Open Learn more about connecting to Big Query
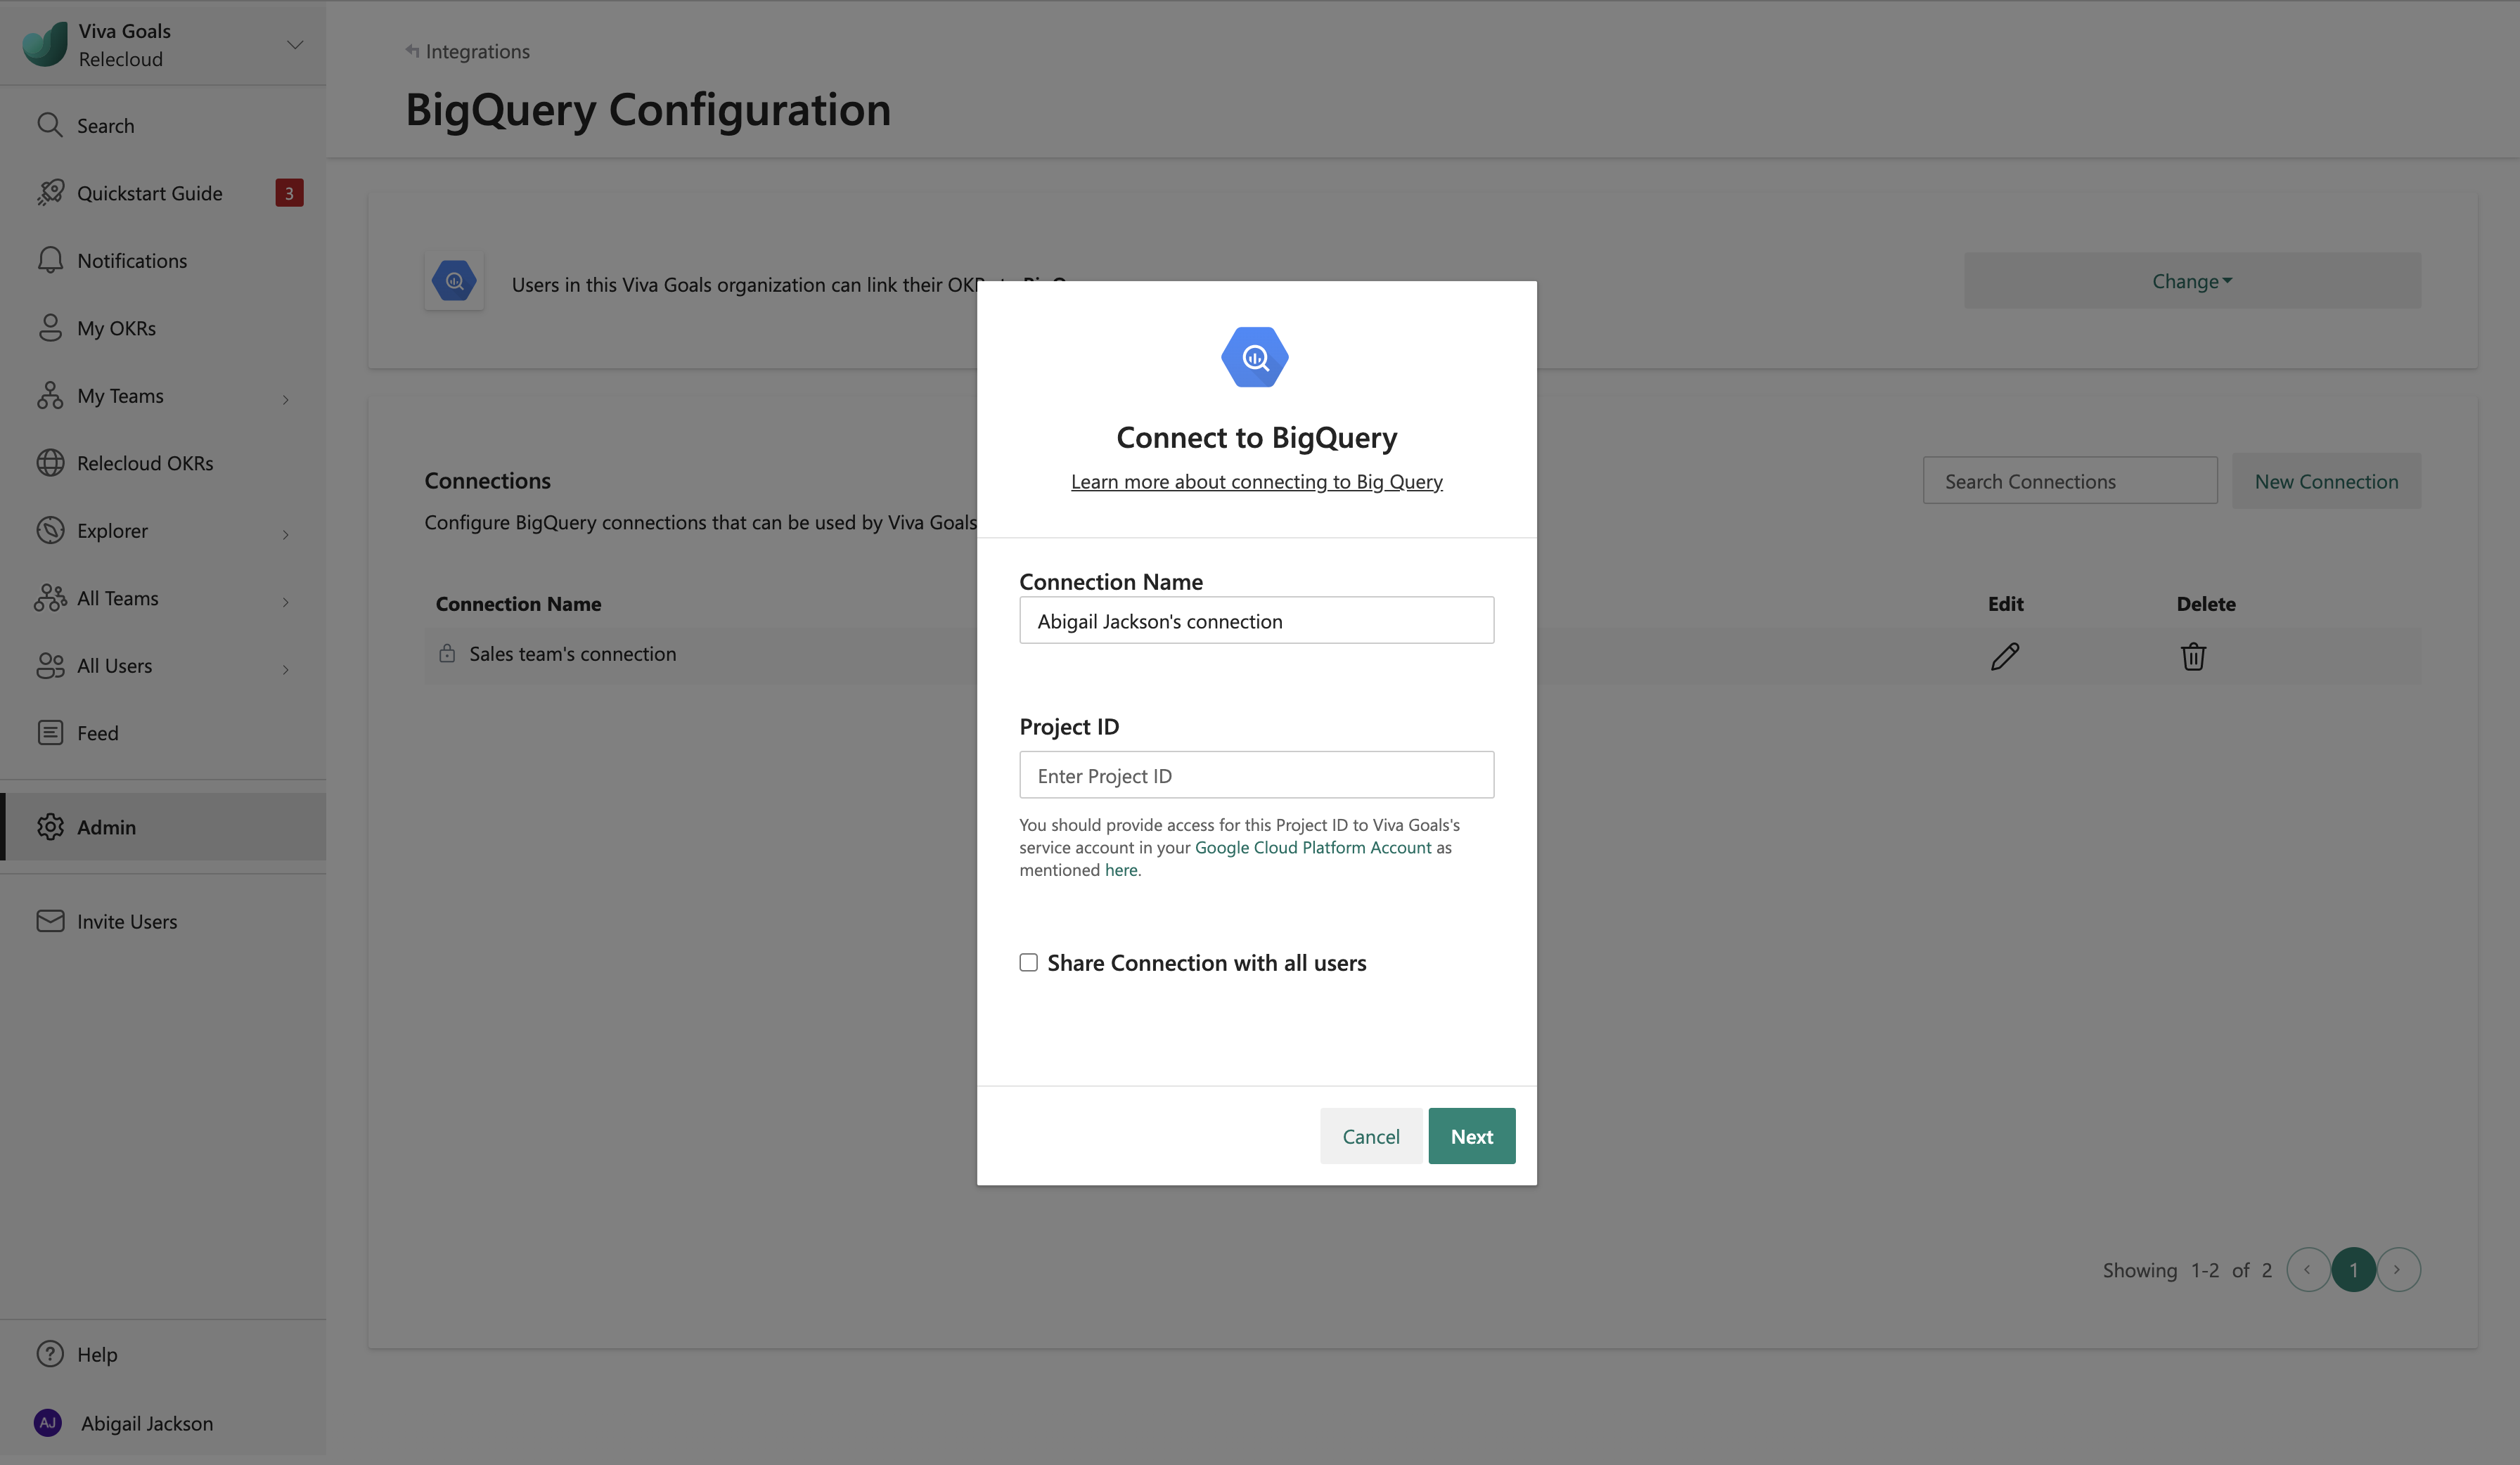 point(1256,482)
